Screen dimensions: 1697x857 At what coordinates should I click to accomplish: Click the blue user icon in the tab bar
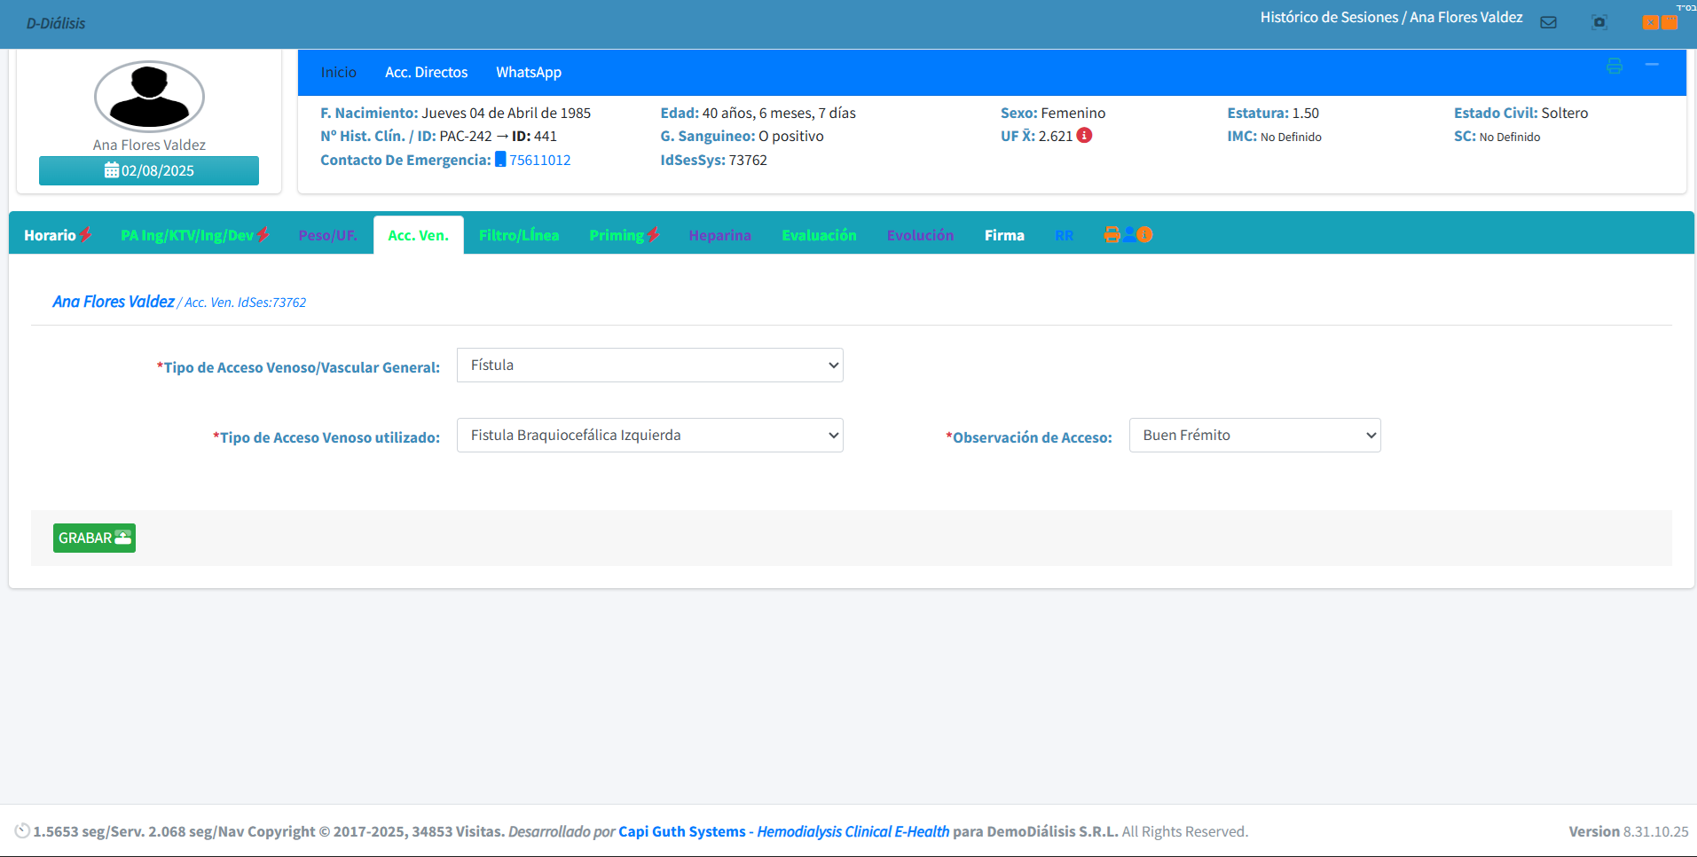[x=1129, y=235]
